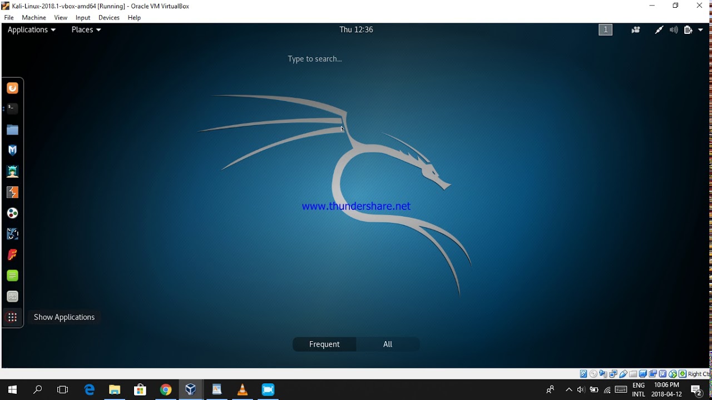The height and width of the screenshot is (400, 712).
Task: Click the Windows battery tray icon
Action: click(594, 390)
